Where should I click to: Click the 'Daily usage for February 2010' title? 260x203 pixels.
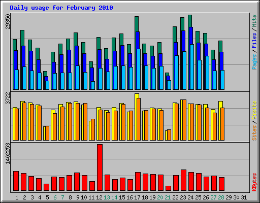61,8
